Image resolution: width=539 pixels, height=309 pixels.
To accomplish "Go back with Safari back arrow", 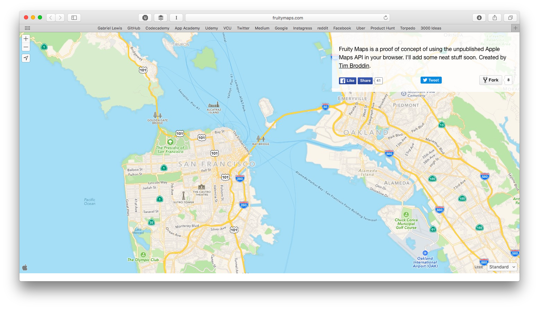I will click(51, 18).
